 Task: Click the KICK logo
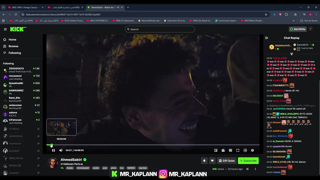(x=18, y=29)
